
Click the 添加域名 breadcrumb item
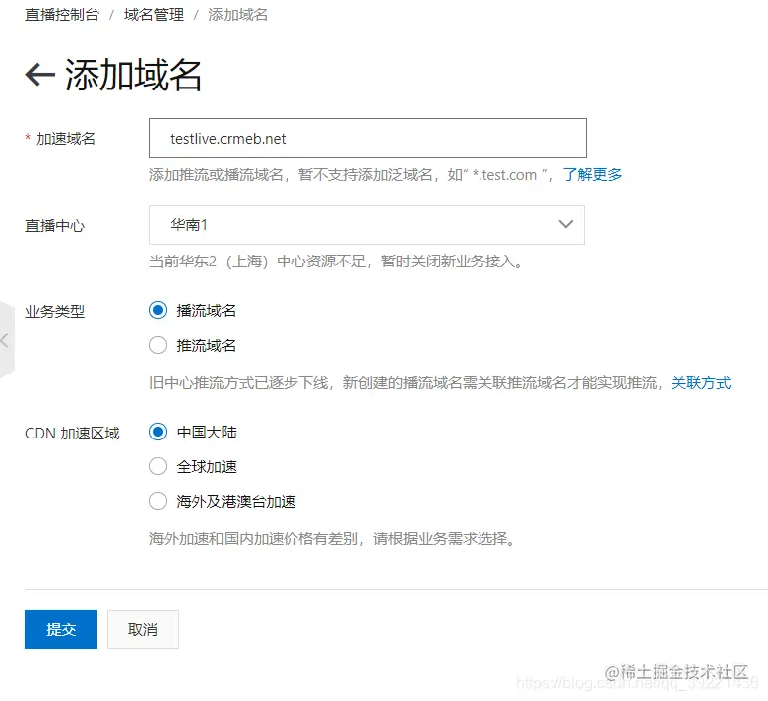[x=238, y=15]
